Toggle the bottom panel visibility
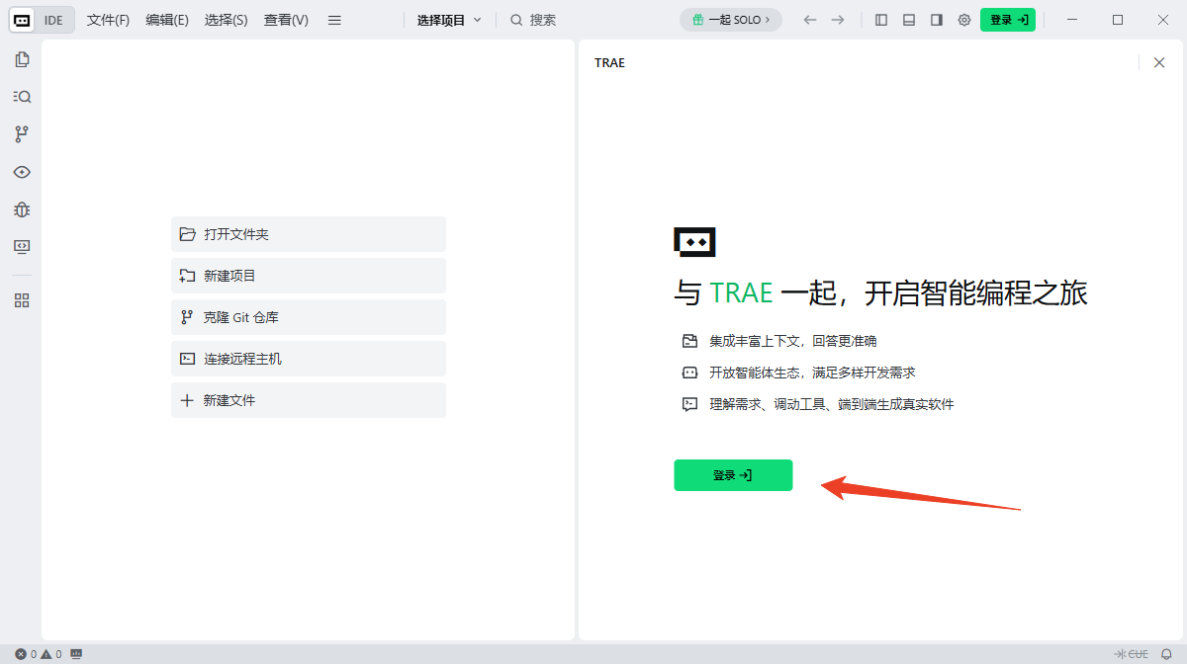The width and height of the screenshot is (1187, 664). pyautogui.click(x=908, y=19)
